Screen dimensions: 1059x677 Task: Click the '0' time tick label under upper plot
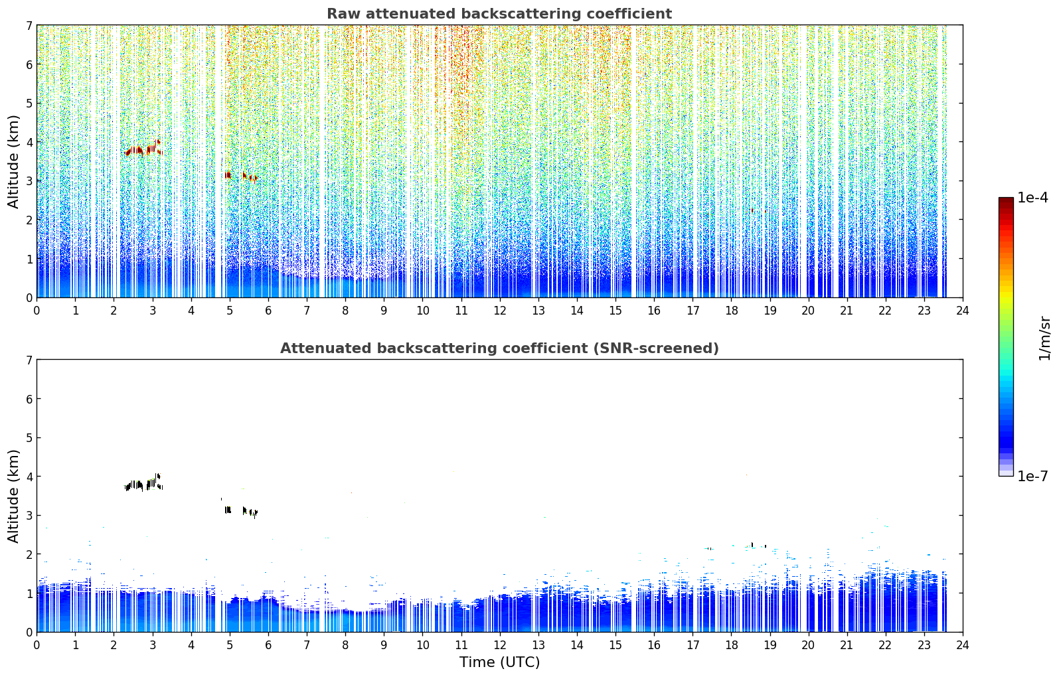(37, 311)
